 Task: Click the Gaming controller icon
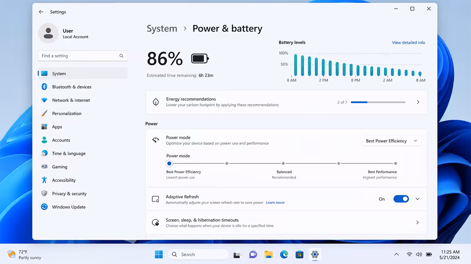click(44, 167)
